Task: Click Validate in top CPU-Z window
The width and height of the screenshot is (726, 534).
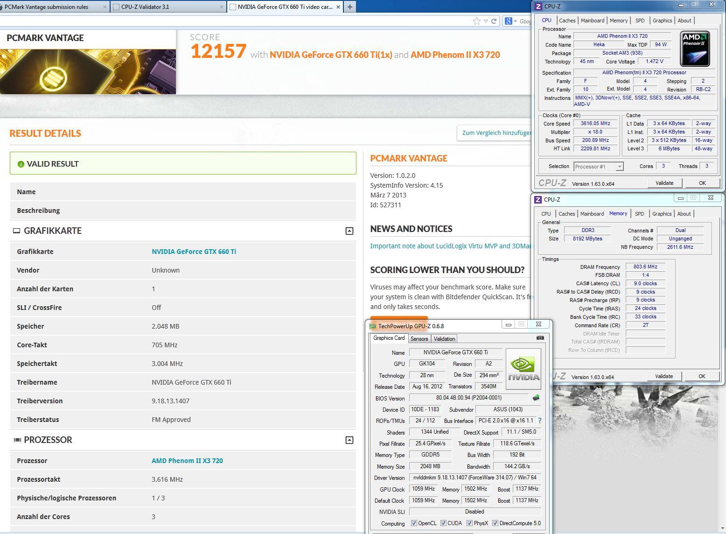Action: coord(664,183)
